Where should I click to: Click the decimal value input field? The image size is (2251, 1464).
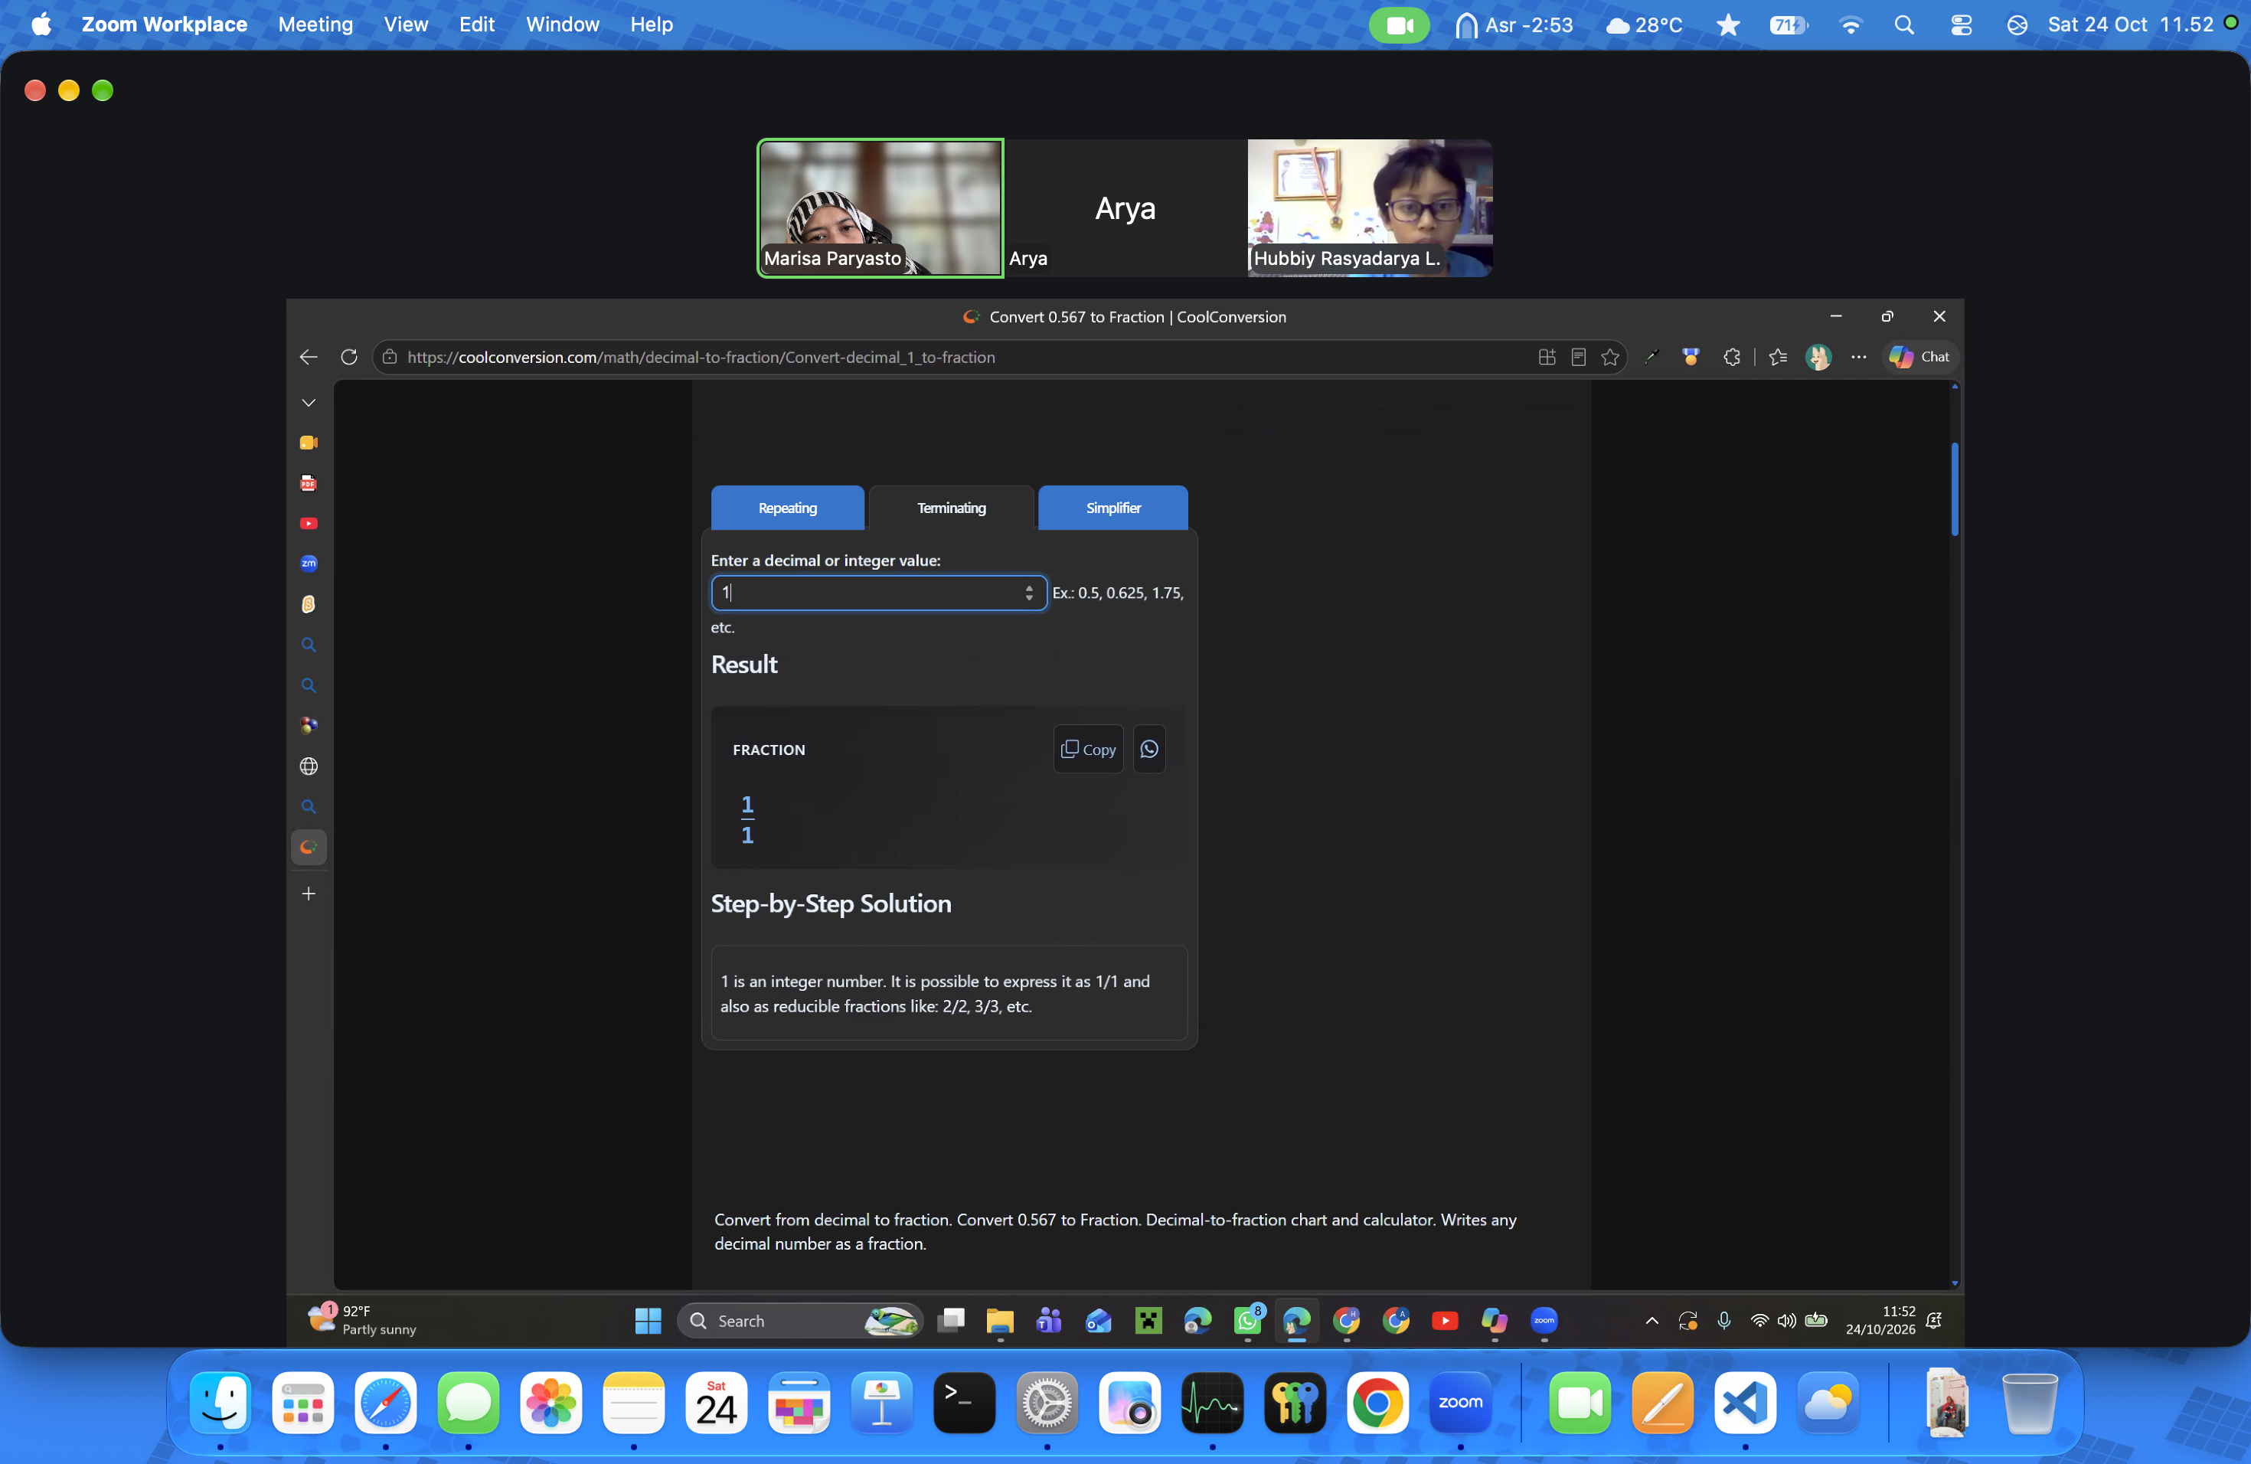tap(877, 593)
